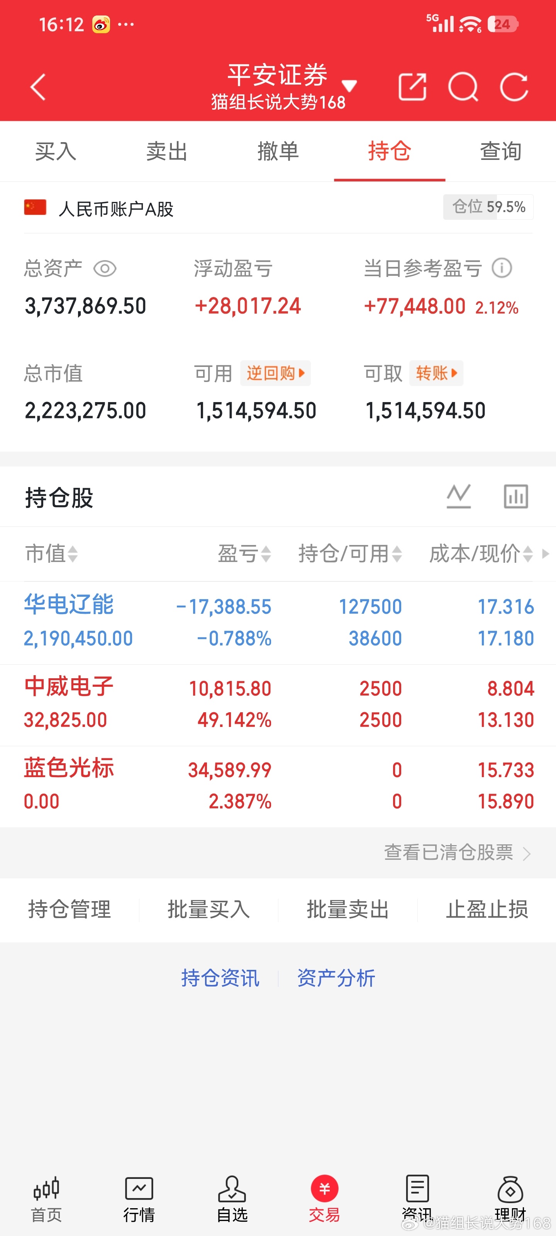556x1236 pixels.
Task: Select the 持仓 tab
Action: point(390,151)
